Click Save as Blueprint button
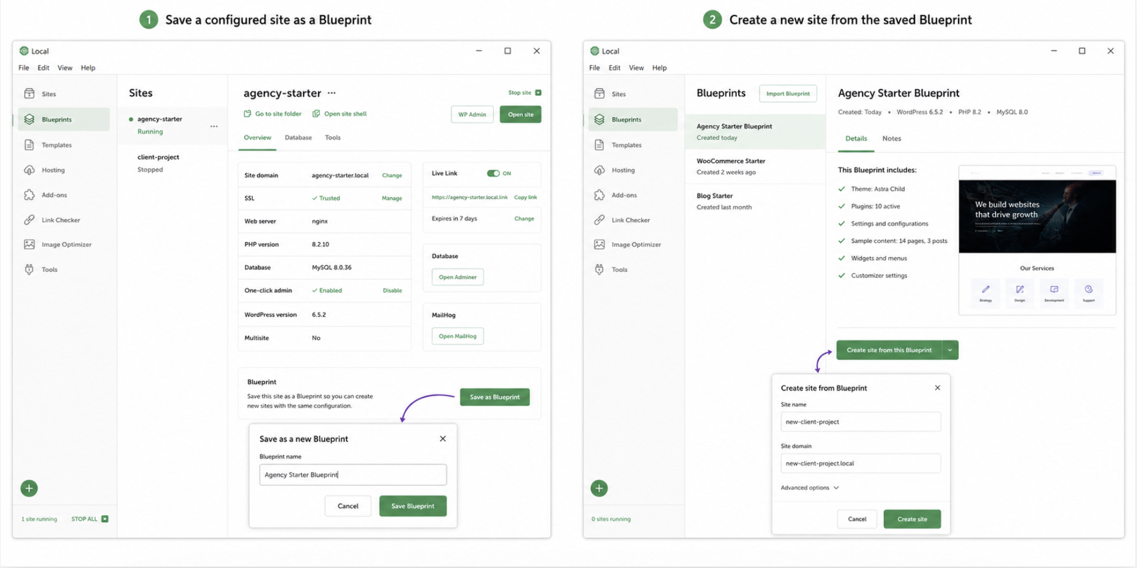The image size is (1137, 568). [494, 397]
